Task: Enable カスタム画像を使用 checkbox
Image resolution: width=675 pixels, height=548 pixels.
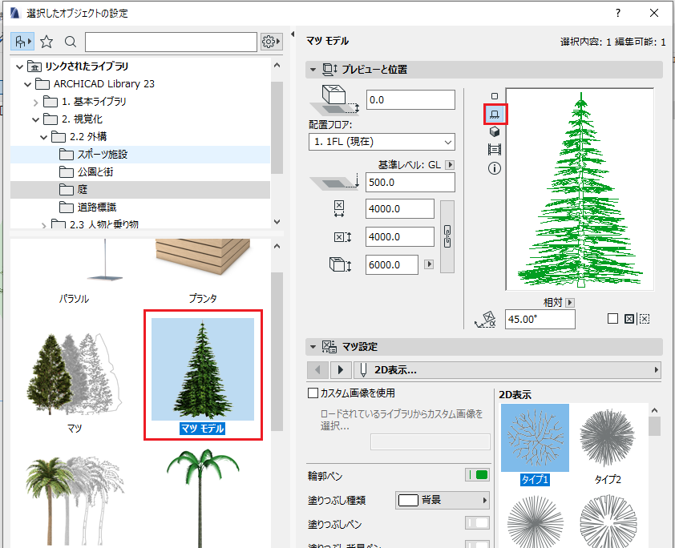Action: click(x=313, y=393)
